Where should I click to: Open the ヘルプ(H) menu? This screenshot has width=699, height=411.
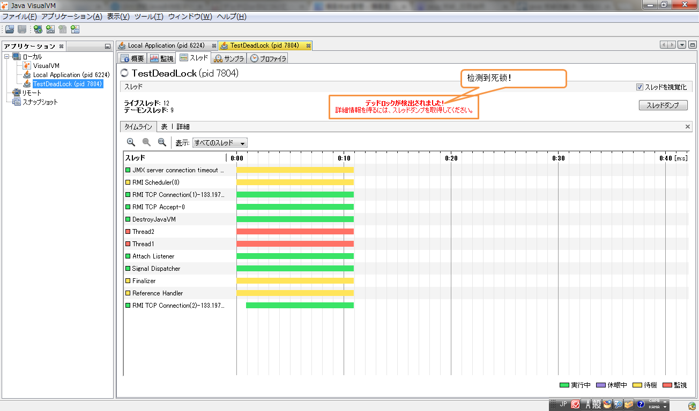[x=232, y=17]
